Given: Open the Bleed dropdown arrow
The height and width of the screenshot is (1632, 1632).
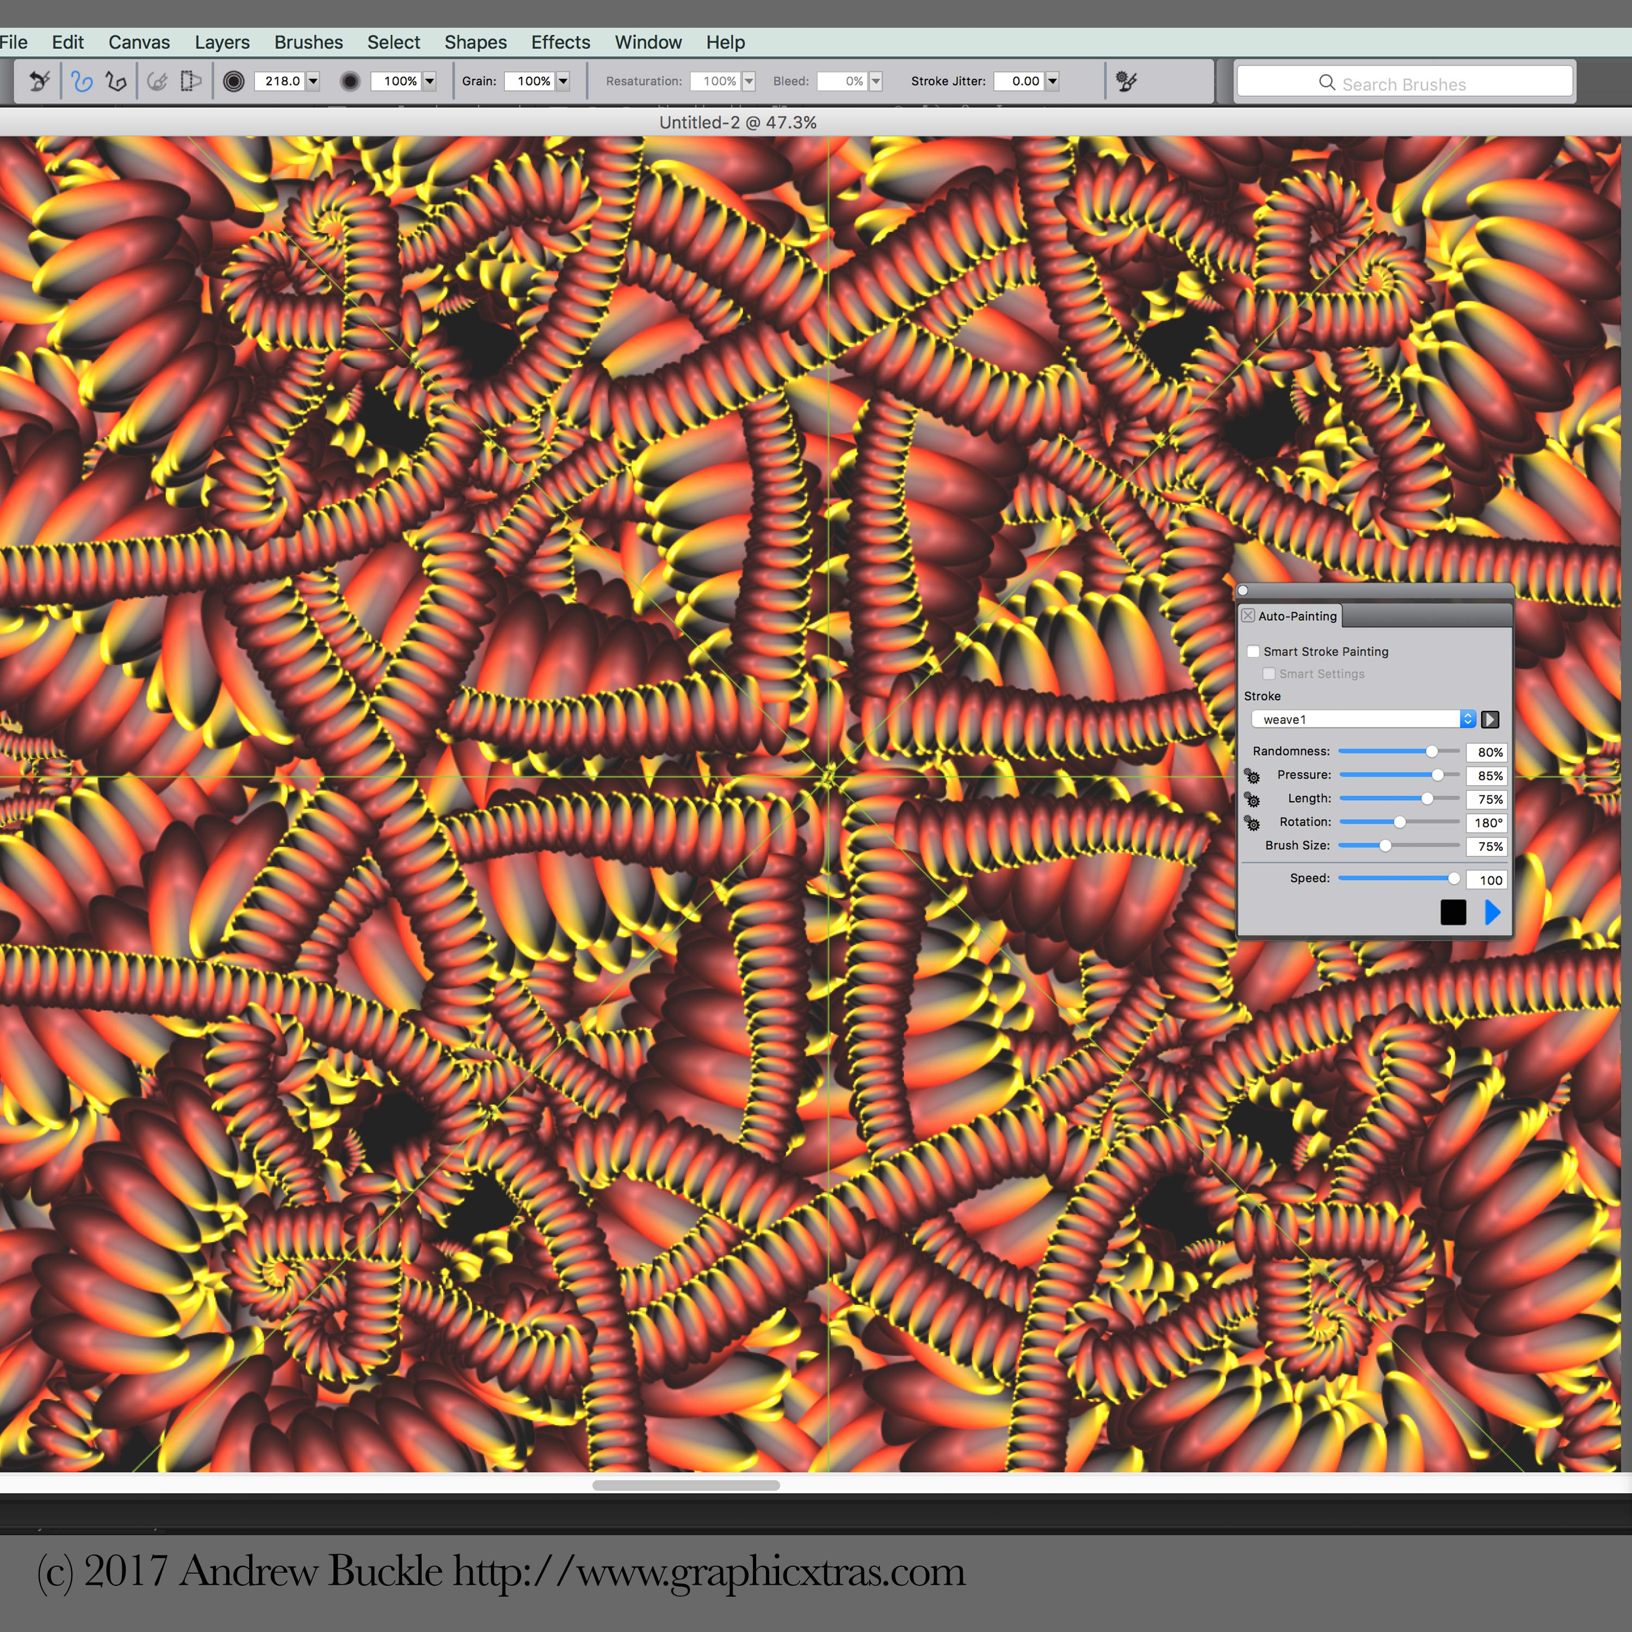Looking at the screenshot, I should (875, 81).
